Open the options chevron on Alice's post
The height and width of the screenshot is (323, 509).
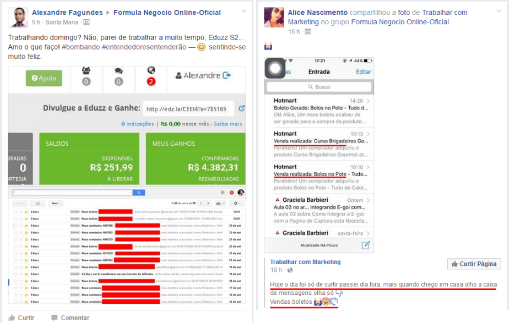click(499, 12)
